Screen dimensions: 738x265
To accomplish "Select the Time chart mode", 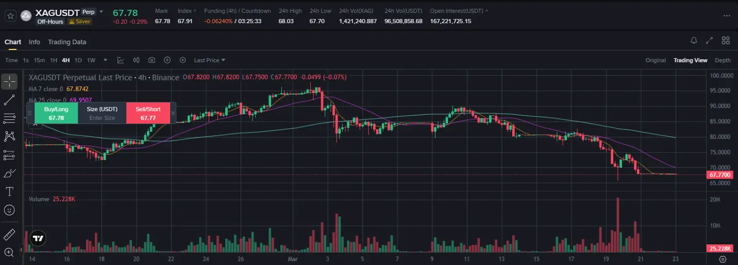I will click(11, 60).
